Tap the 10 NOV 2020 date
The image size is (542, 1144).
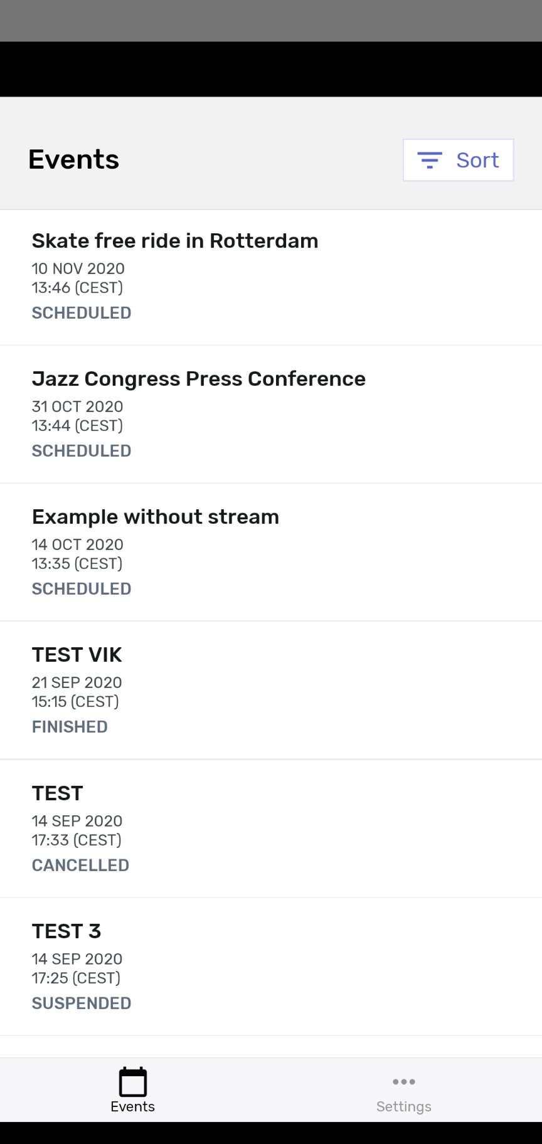pos(78,268)
